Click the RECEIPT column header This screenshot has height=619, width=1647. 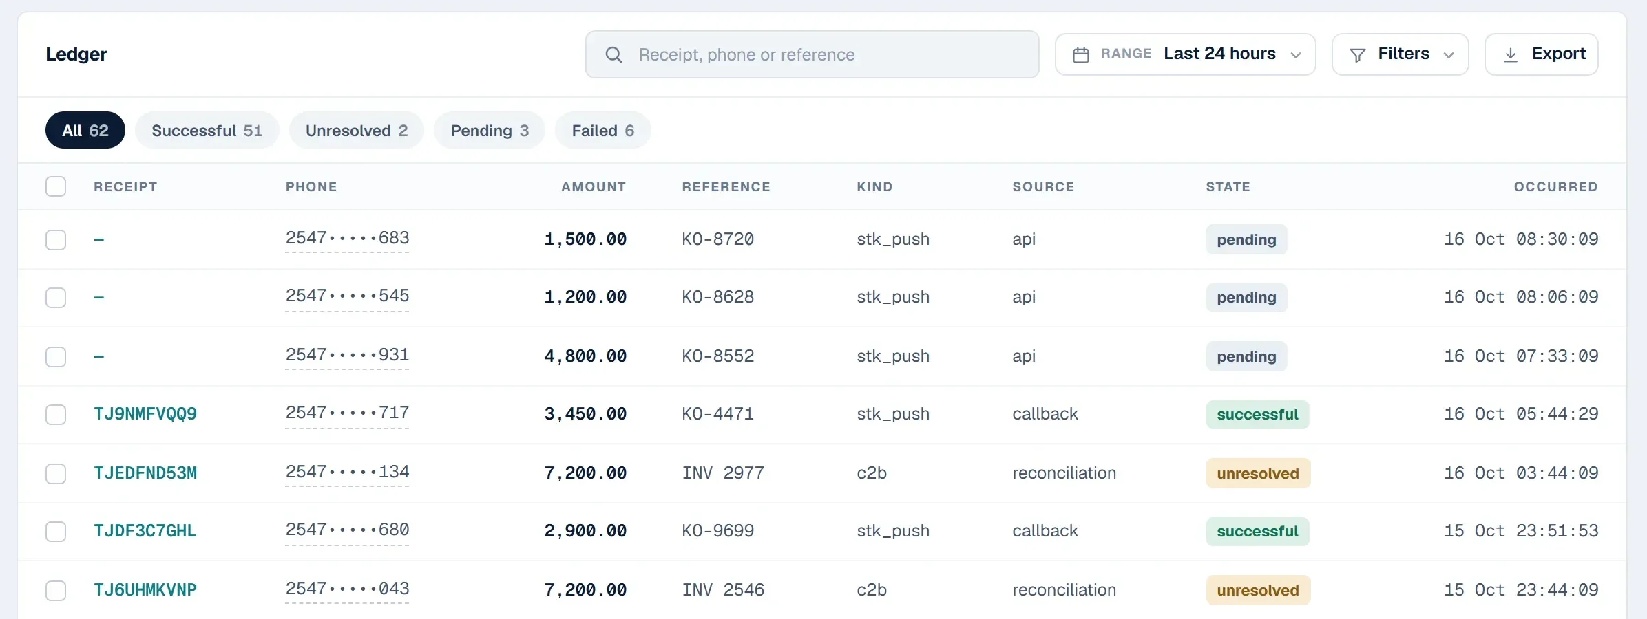point(125,186)
